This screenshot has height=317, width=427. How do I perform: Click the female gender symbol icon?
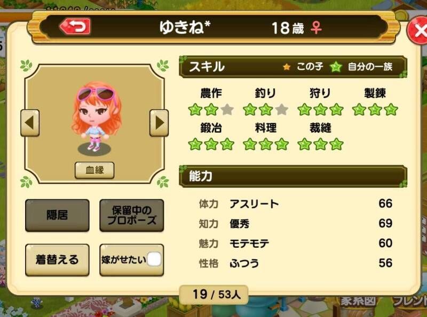coord(316,28)
